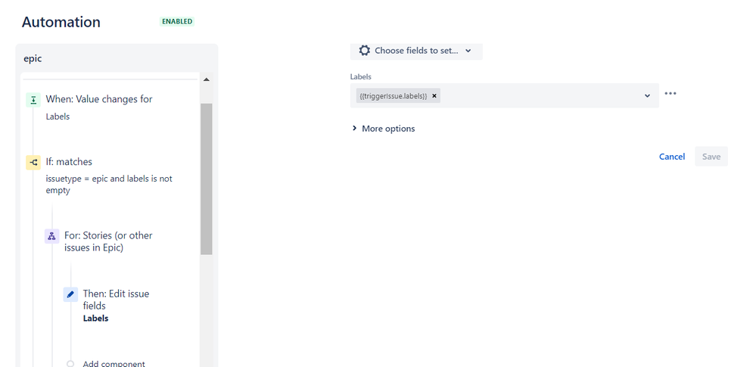Open the three-dots menu beside Labels field

tap(670, 94)
